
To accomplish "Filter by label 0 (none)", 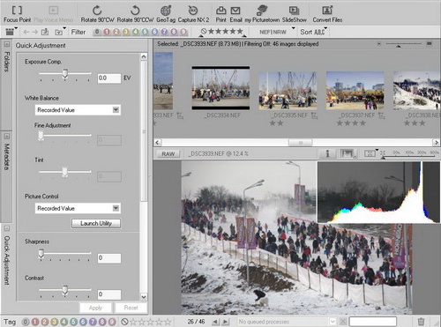I will tap(97, 32).
